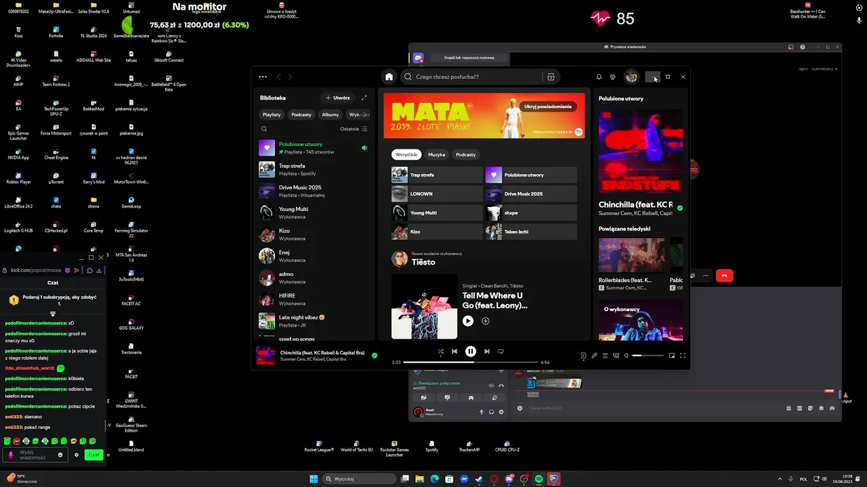The image size is (867, 487).
Task: Open the Utwórz create menu
Action: pos(338,98)
